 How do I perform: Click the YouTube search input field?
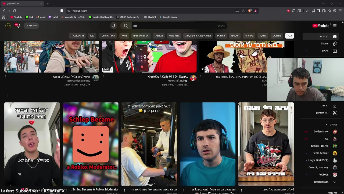[180, 26]
